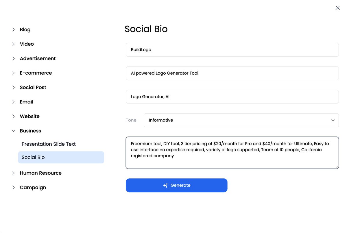Expand the Advertisement chevron arrow

13,58
